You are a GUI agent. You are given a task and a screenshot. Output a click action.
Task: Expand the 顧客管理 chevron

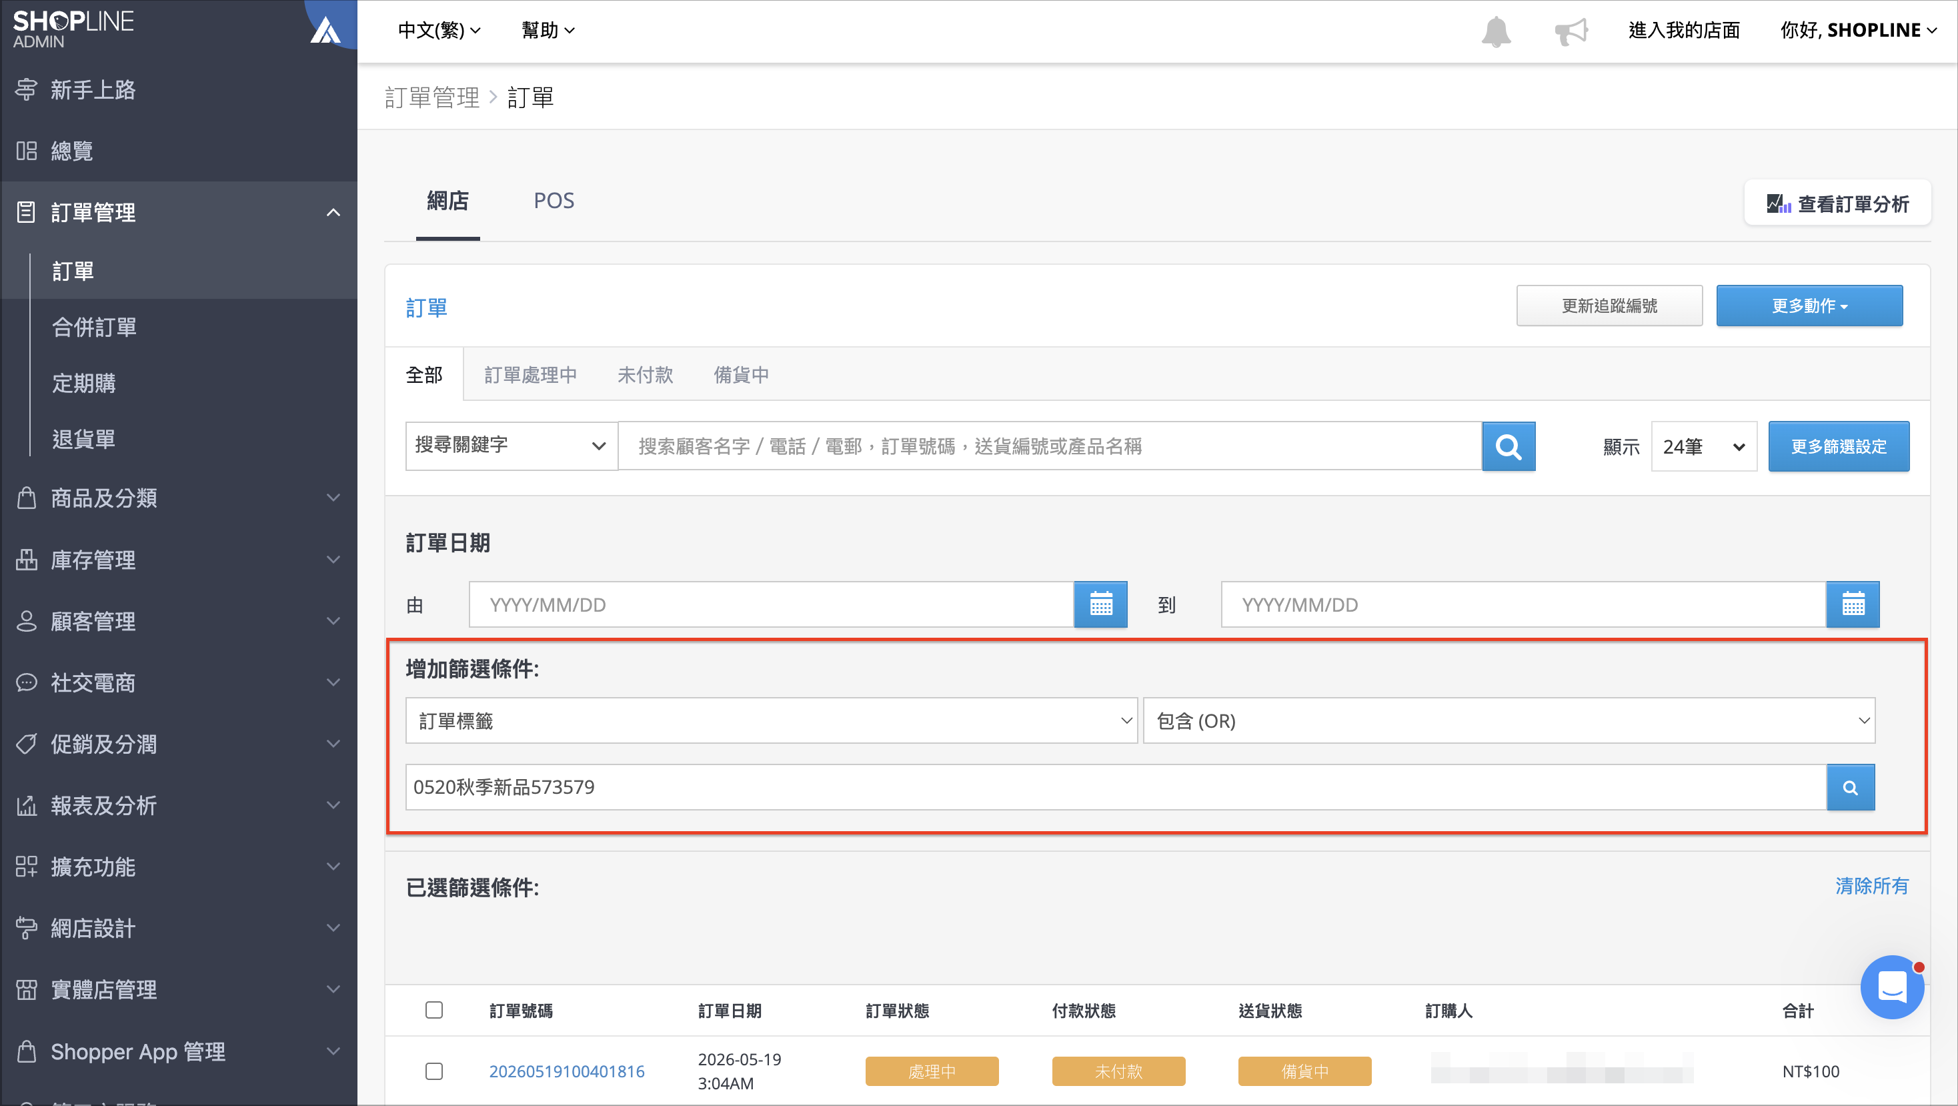(333, 621)
